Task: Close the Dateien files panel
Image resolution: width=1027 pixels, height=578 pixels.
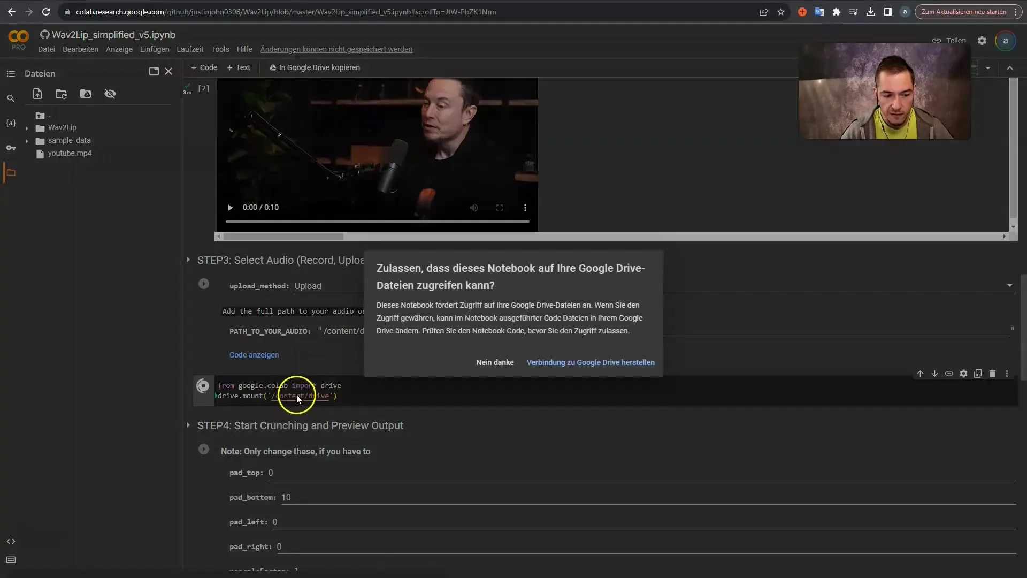Action: tap(168, 71)
